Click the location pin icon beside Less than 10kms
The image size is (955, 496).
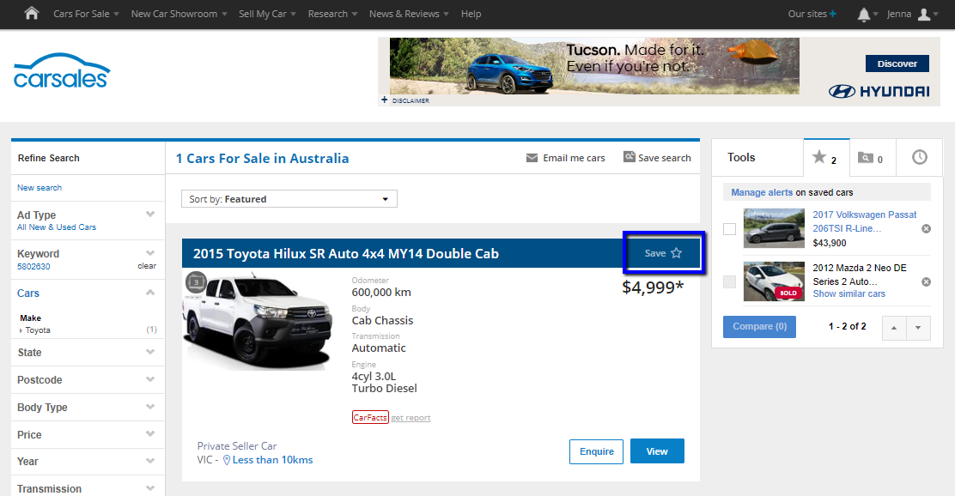point(227,460)
